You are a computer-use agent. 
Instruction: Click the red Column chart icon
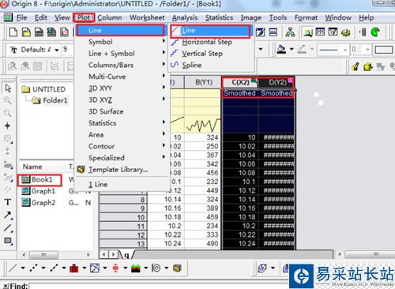tap(74, 268)
